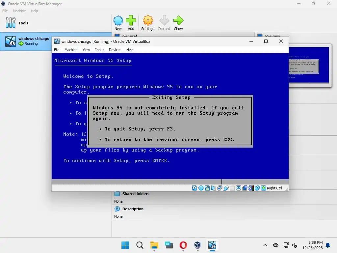Click the Shared folders section heading
The height and width of the screenshot is (253, 337).
[x=136, y=194]
